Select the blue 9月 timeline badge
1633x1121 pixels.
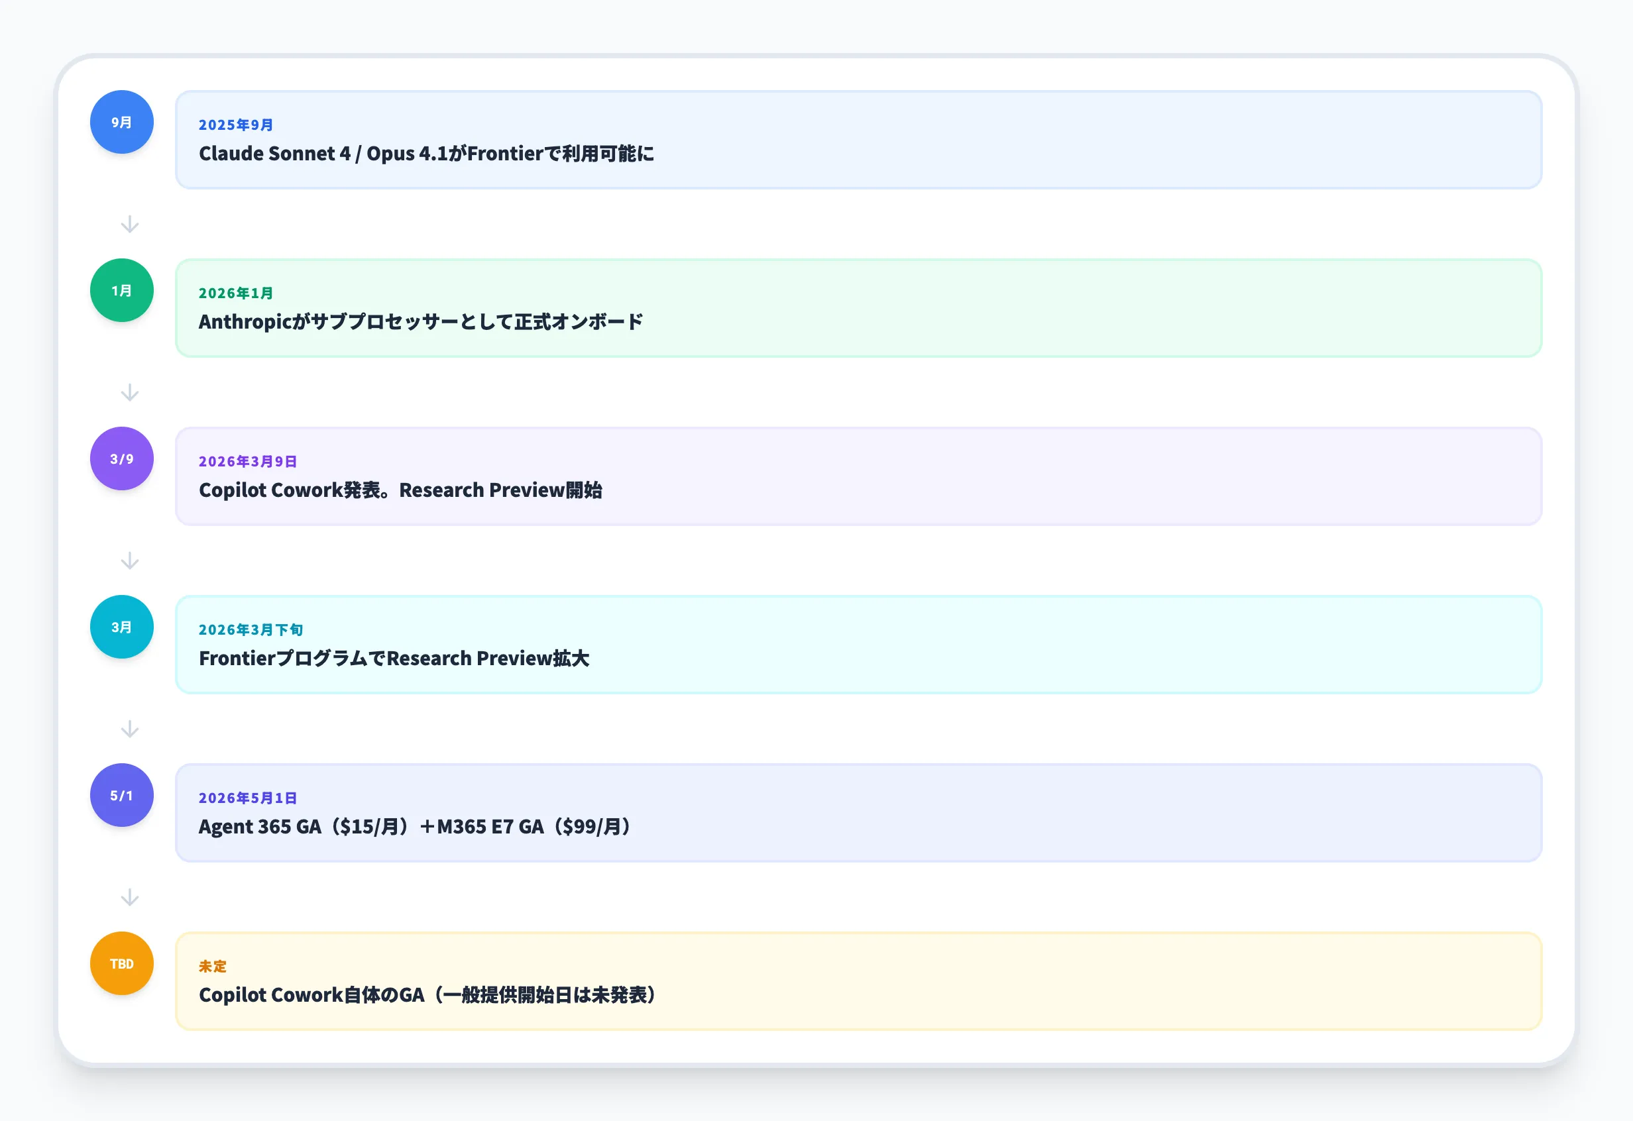point(121,121)
